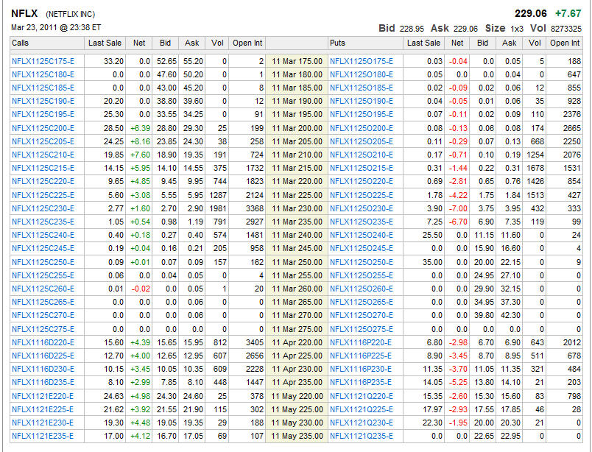The image size is (592, 452).
Task: Select the NFLX1125C250-E call link
Action: pos(42,262)
